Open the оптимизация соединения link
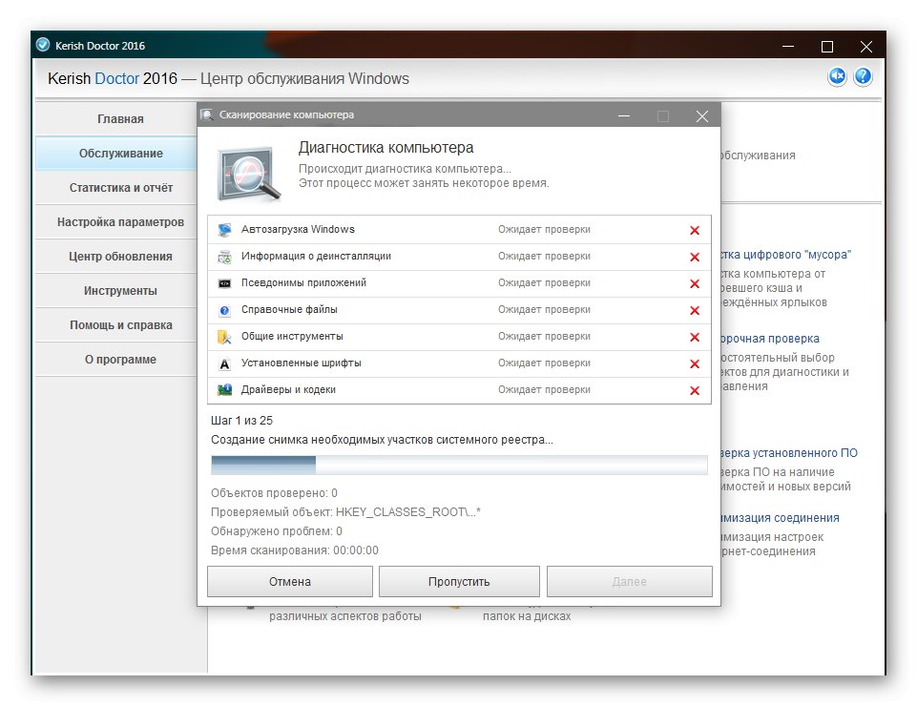This screenshot has width=917, height=706. click(781, 518)
